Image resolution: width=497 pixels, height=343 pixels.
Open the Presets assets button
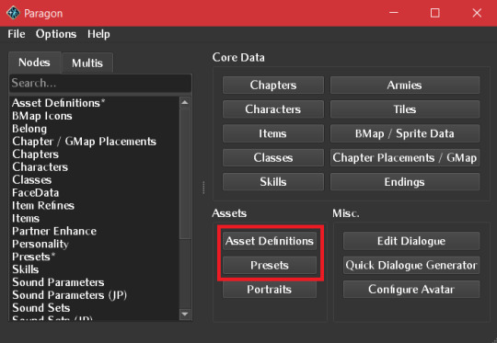pyautogui.click(x=270, y=265)
